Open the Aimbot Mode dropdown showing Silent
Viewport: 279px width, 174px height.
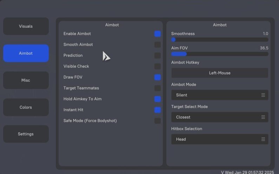[220, 95]
